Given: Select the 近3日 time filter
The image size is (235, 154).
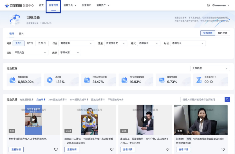Looking at the screenshot, I should (19, 43).
